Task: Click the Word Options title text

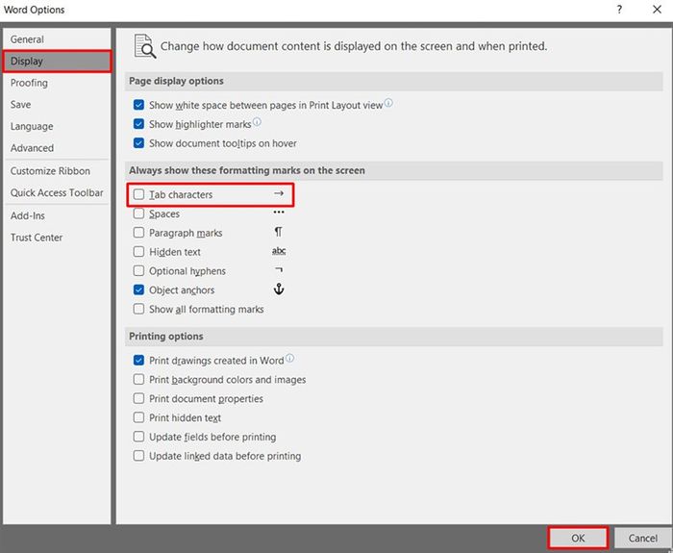Action: click(x=35, y=10)
